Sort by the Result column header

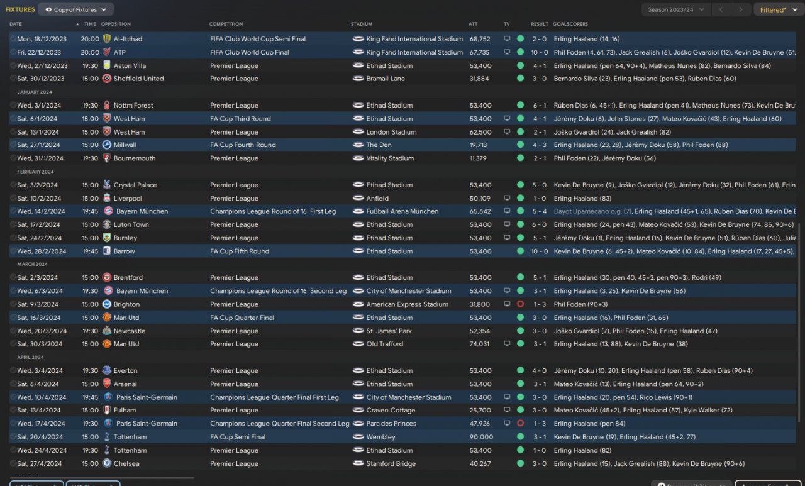click(540, 24)
